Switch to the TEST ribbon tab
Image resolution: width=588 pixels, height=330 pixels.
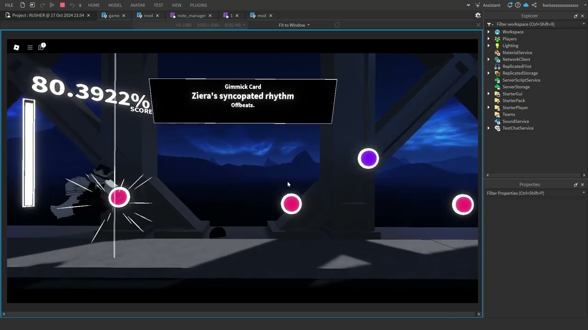158,5
